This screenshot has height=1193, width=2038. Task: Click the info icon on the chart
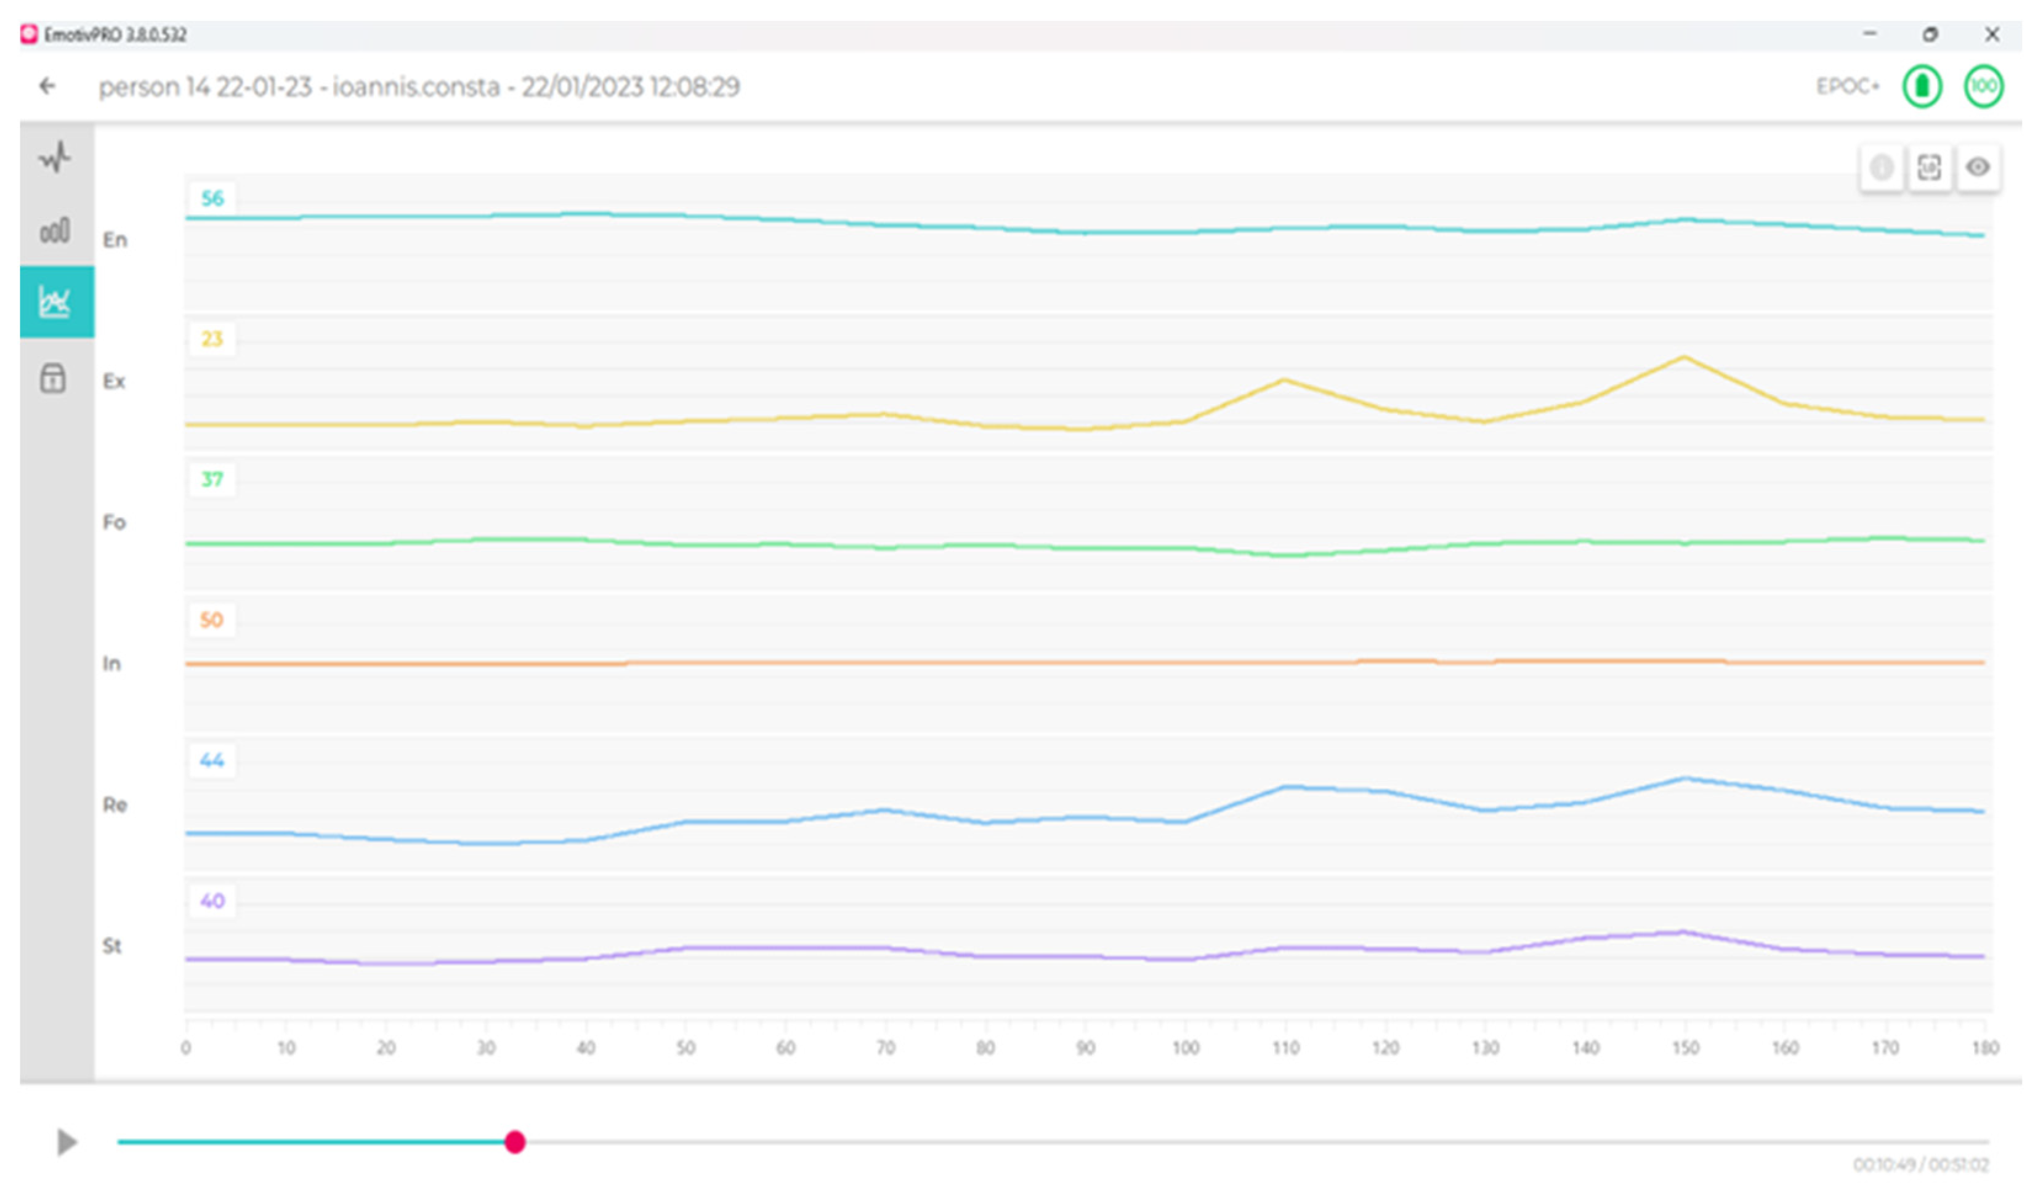[1881, 168]
